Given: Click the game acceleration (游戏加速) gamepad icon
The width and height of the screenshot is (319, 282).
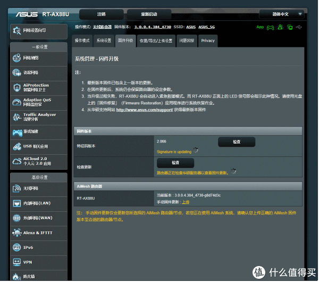Looking at the screenshot, I should [x=18, y=133].
